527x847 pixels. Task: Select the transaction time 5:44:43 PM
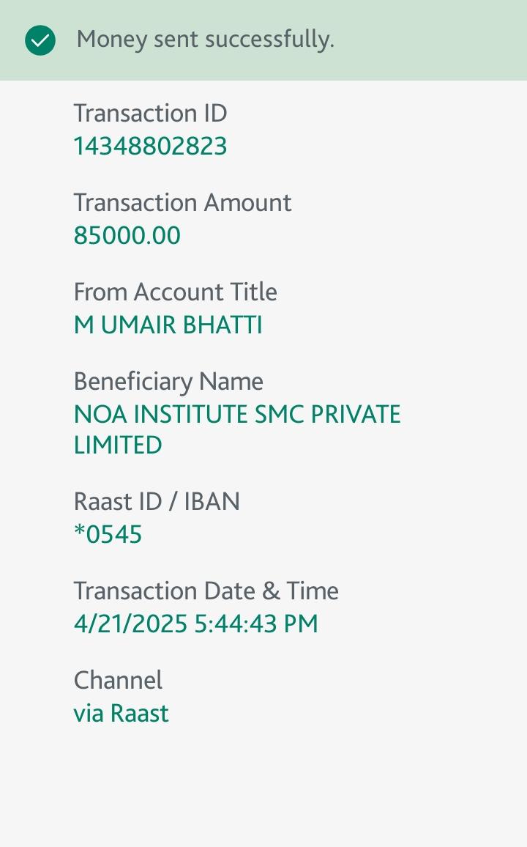pos(256,624)
